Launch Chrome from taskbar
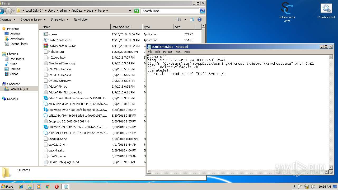 pyautogui.click(x=48, y=187)
